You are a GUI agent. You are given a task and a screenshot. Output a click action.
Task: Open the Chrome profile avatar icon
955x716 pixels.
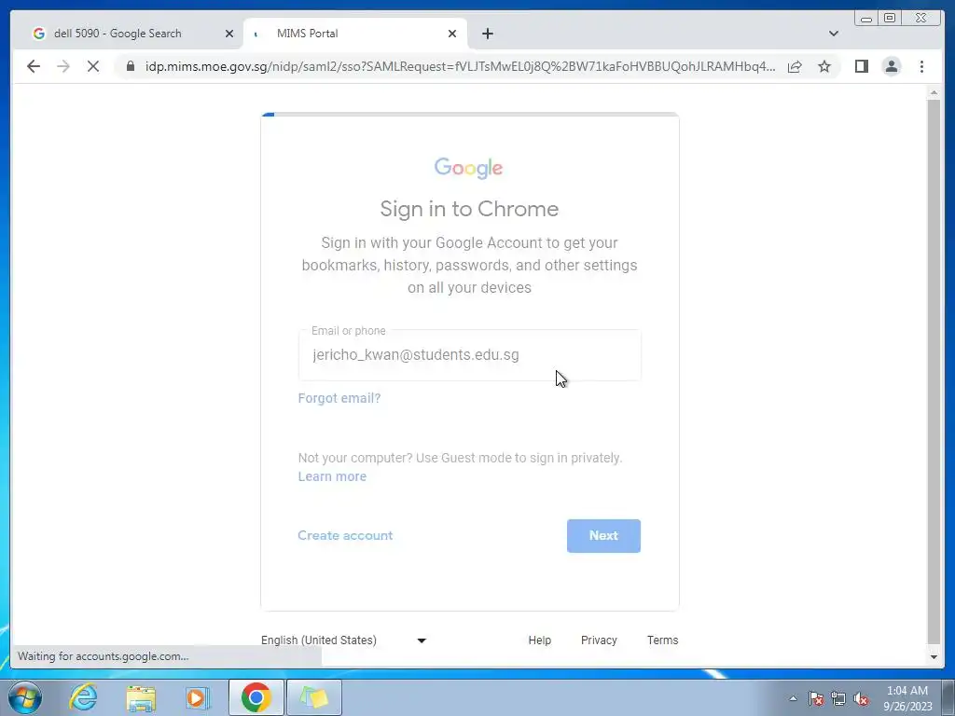891,66
